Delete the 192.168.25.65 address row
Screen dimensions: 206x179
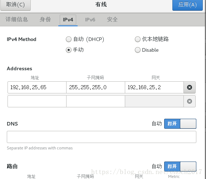click(x=189, y=87)
